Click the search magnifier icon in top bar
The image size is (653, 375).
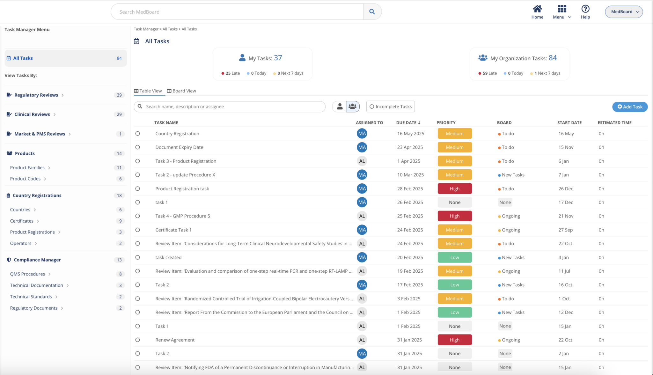click(x=372, y=11)
